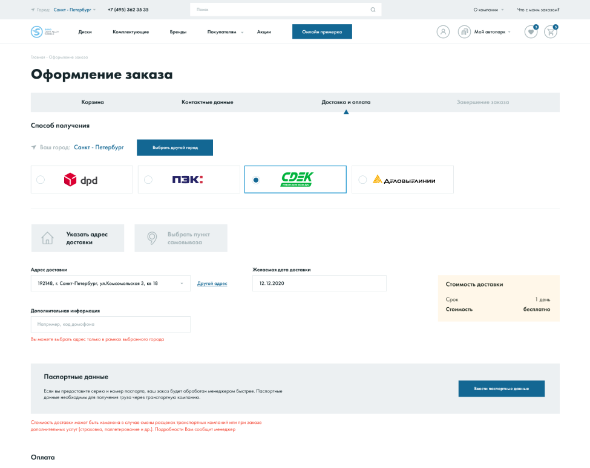Open the Диски menu item

pos(85,32)
